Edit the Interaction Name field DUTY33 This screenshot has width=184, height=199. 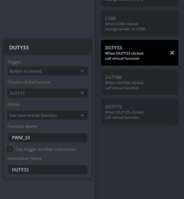(48, 170)
